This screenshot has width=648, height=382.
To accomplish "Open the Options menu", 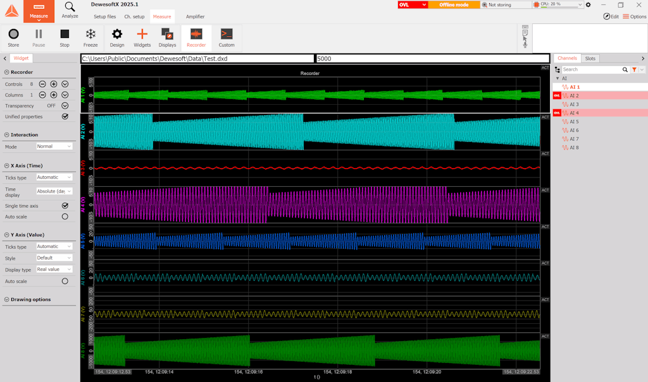I will click(x=634, y=16).
